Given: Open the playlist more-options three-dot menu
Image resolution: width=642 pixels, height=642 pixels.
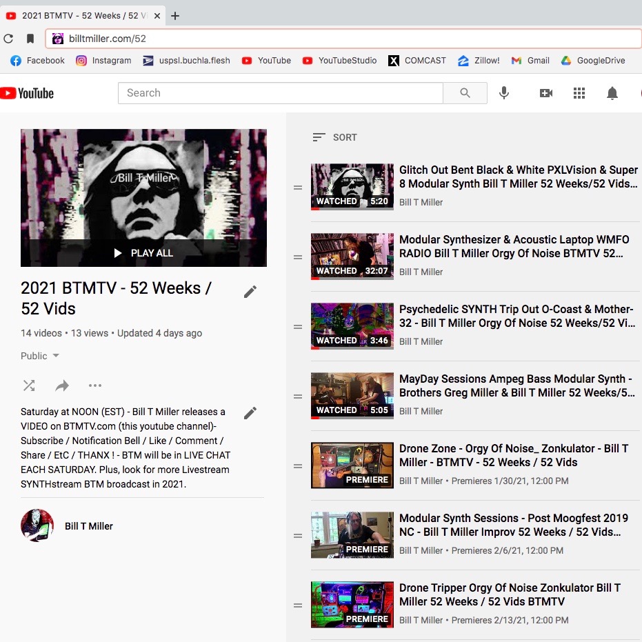Looking at the screenshot, I should (x=94, y=385).
